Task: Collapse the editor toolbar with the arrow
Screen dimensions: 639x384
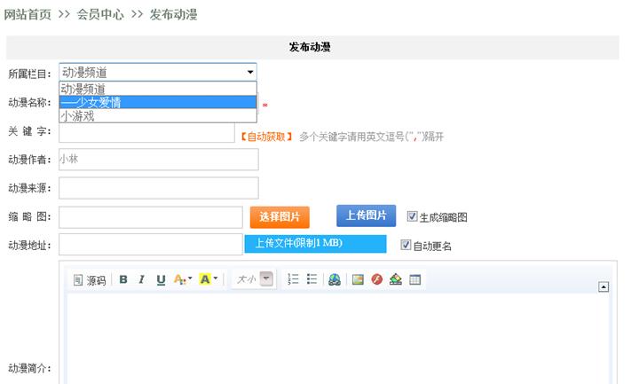Action: tap(603, 286)
